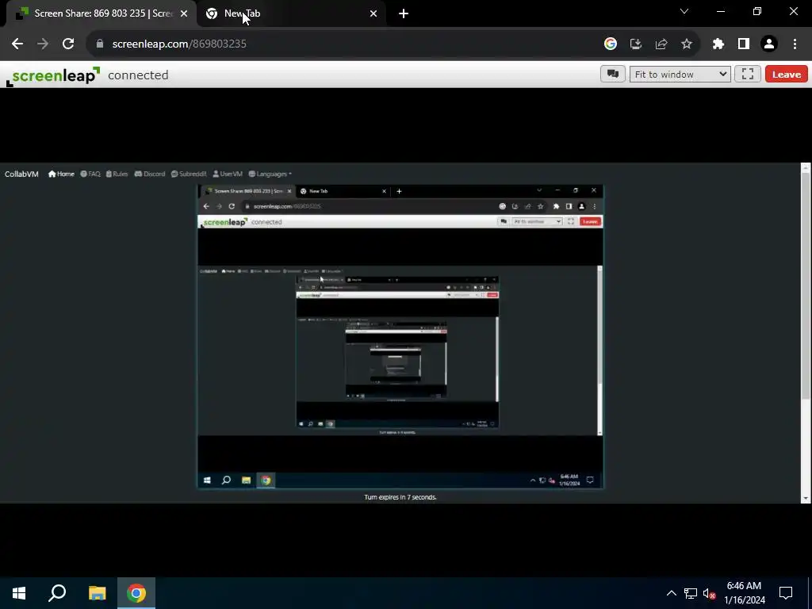Image resolution: width=812 pixels, height=609 pixels.
Task: Open a new browser tab with plus button
Action: click(x=404, y=14)
